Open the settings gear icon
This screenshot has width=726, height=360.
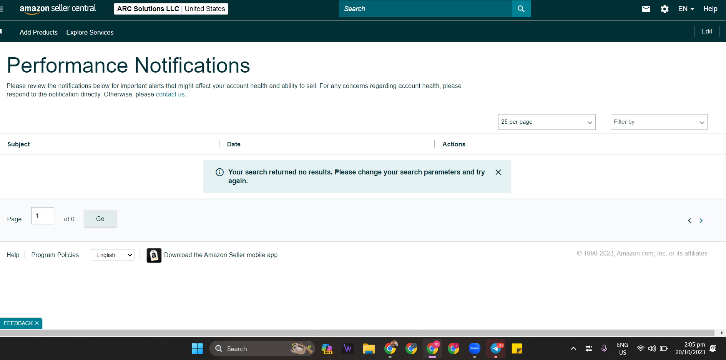[665, 9]
